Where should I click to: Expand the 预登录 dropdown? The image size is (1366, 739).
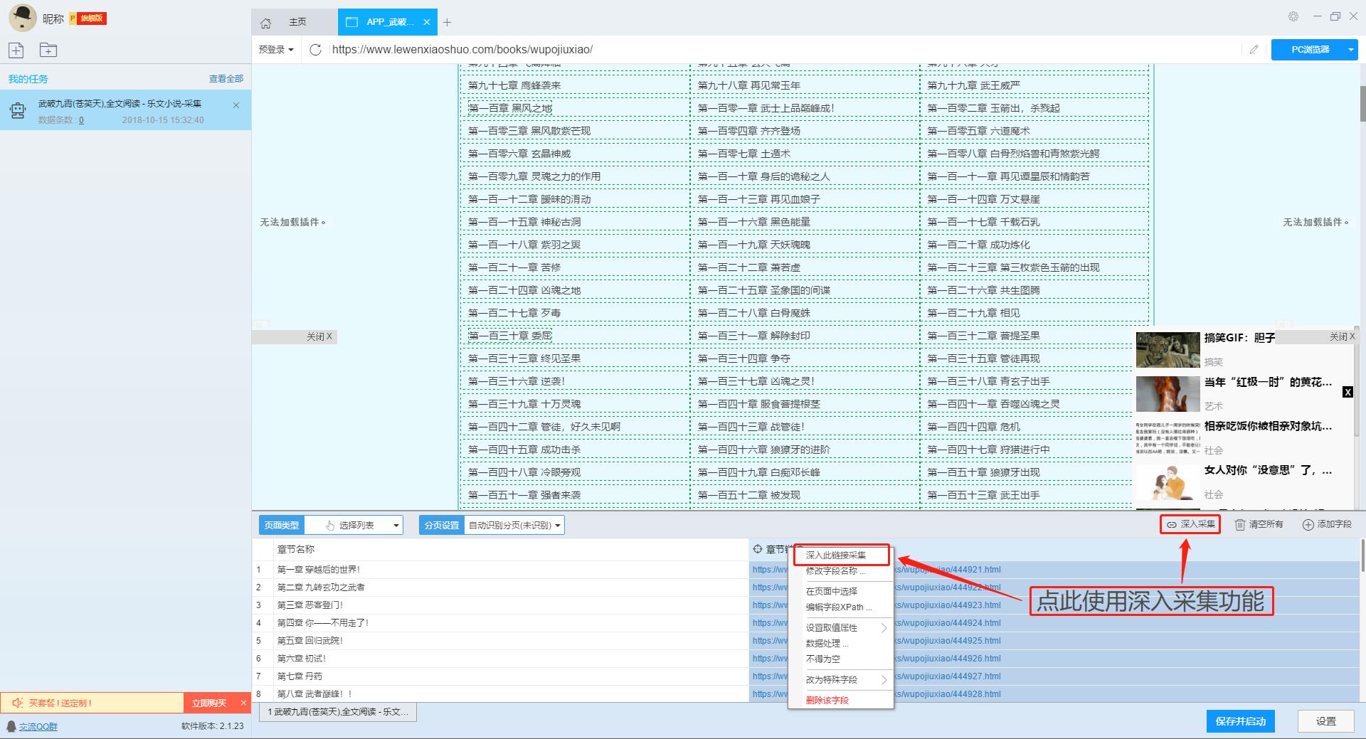pos(276,50)
